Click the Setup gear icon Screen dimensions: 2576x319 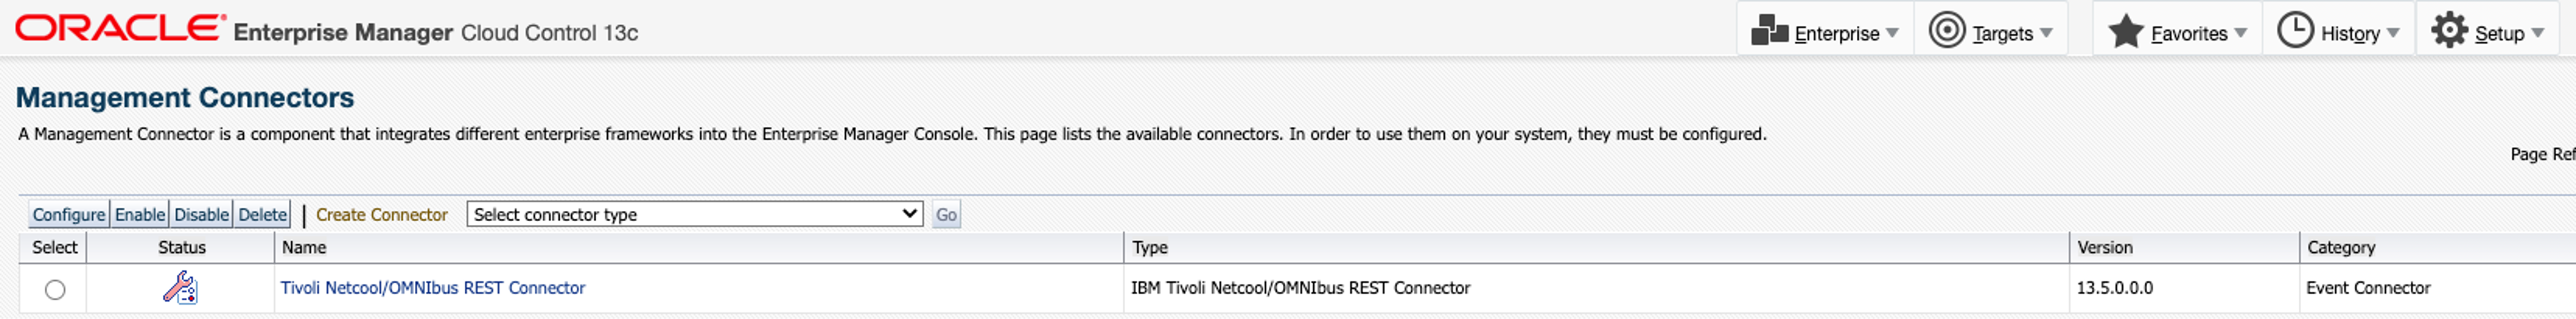[x=2449, y=31]
